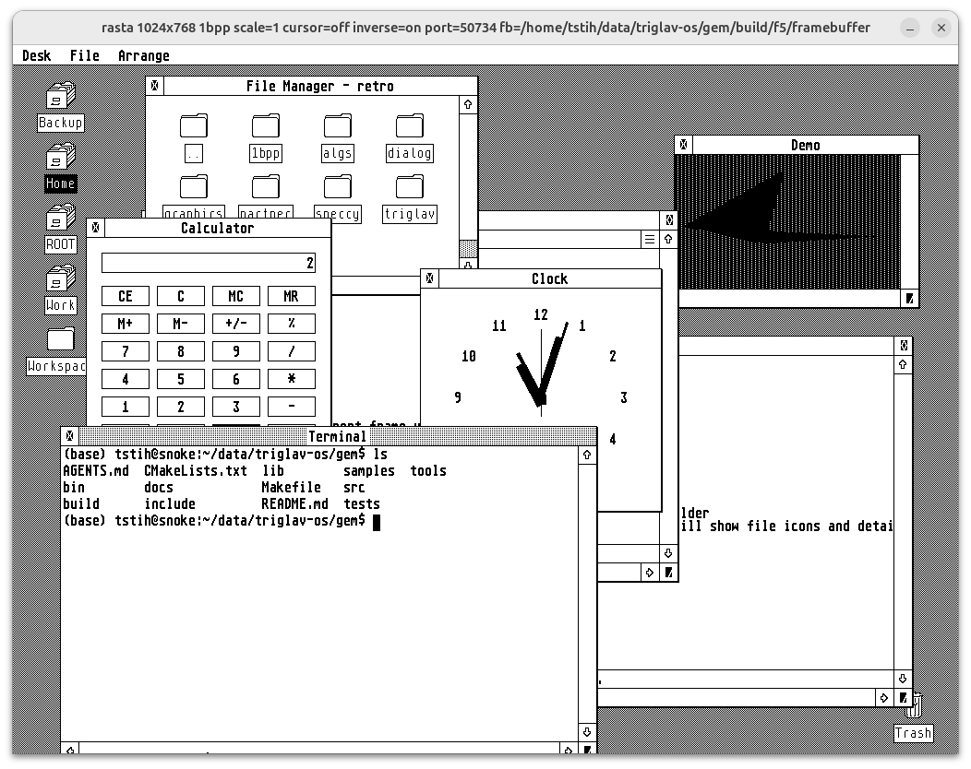Click the M- button in Calculator
Viewport: 971px width, 769px height.
click(x=181, y=324)
